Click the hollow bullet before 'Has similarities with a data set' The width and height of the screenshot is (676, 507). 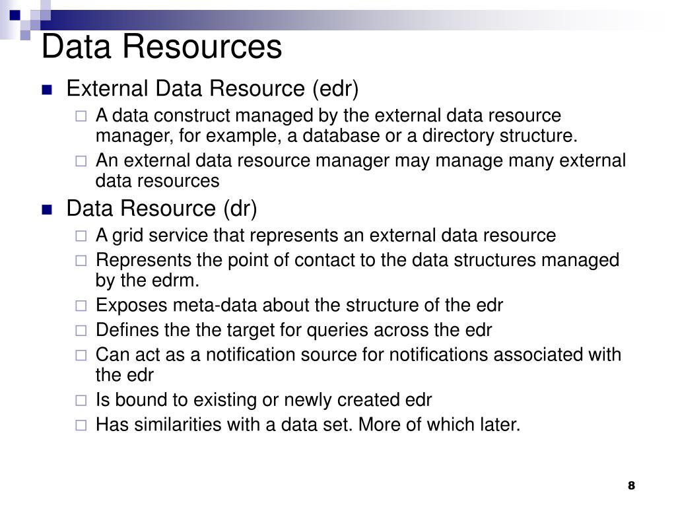81,425
